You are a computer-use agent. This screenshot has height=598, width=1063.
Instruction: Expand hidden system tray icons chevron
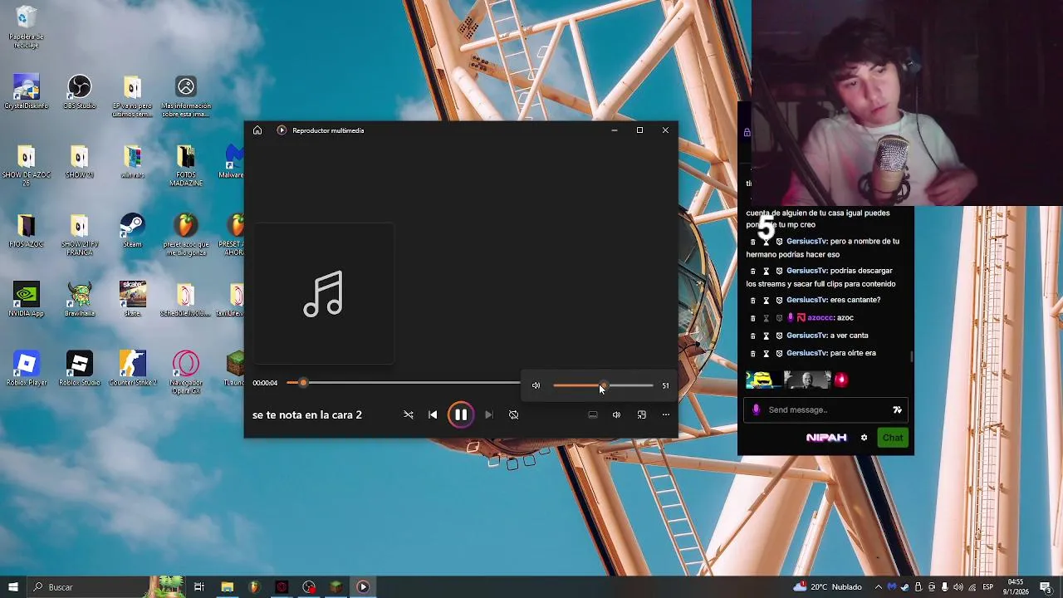(x=879, y=587)
